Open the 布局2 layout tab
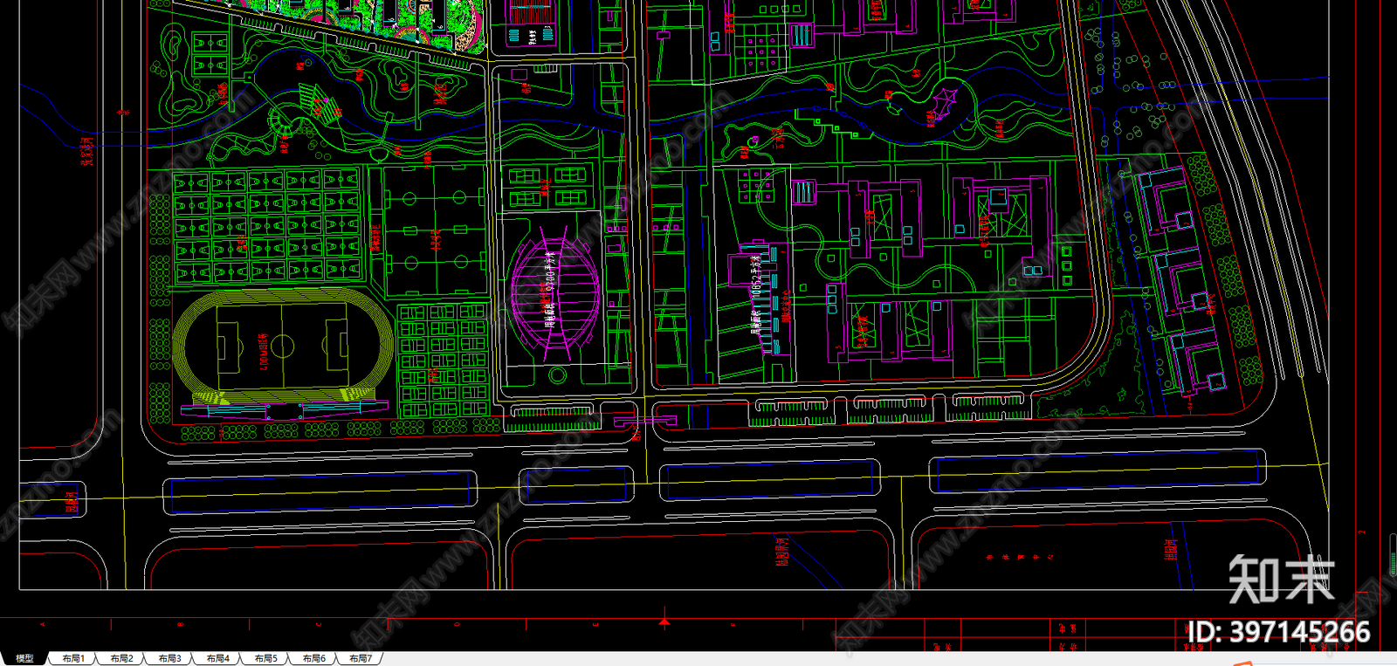The height and width of the screenshot is (666, 1397). (x=121, y=658)
